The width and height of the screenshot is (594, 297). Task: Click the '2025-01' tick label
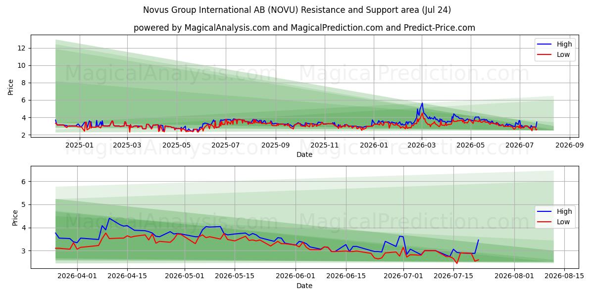79,145
